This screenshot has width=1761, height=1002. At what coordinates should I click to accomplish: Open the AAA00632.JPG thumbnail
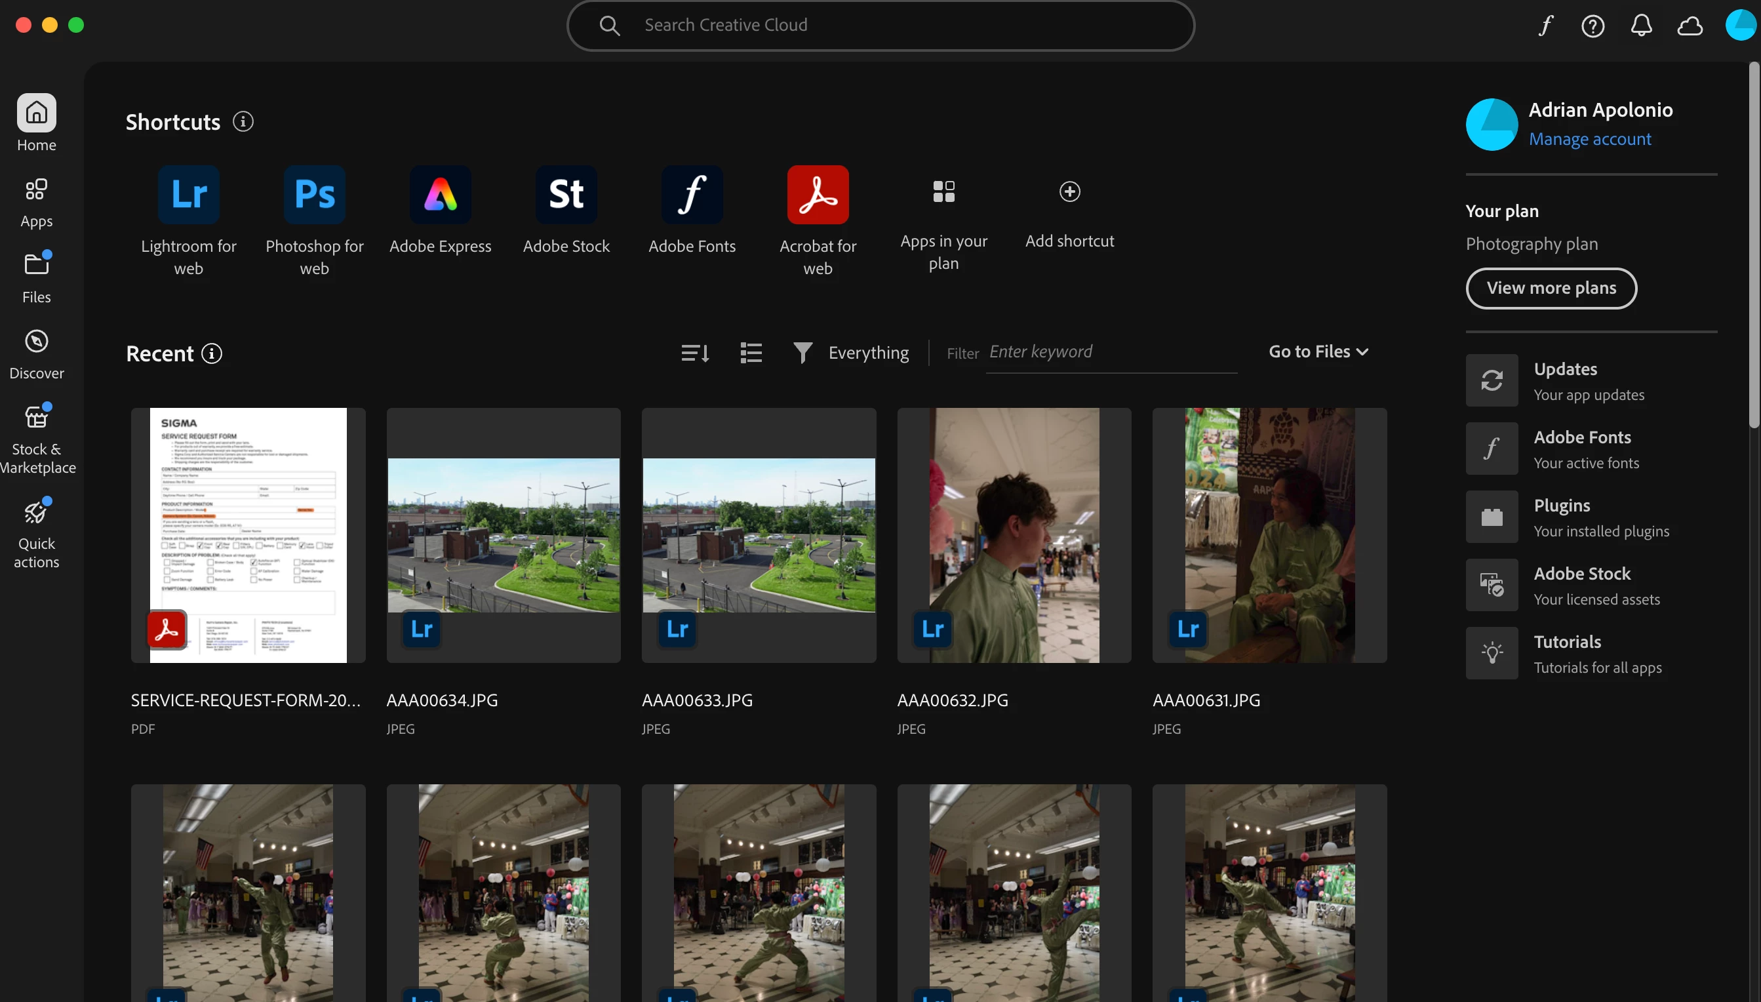tap(1014, 534)
